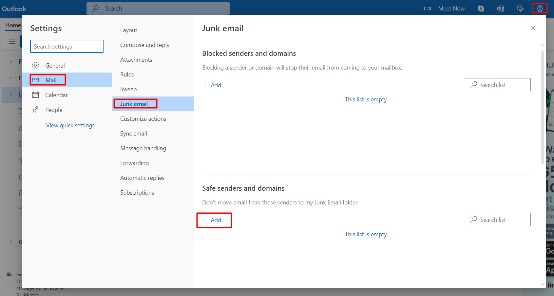Open the Layout mail settings
Image resolution: width=554 pixels, height=296 pixels.
(153, 30)
